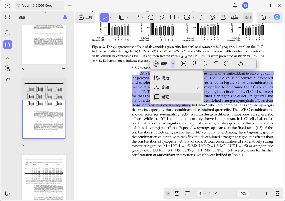Viewport: 285px width, 201px height.
Task: Apply squiggly underline to selected text
Action: point(216,64)
